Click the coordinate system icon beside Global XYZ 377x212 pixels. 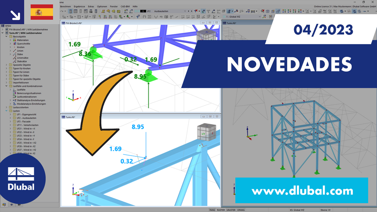264,17
